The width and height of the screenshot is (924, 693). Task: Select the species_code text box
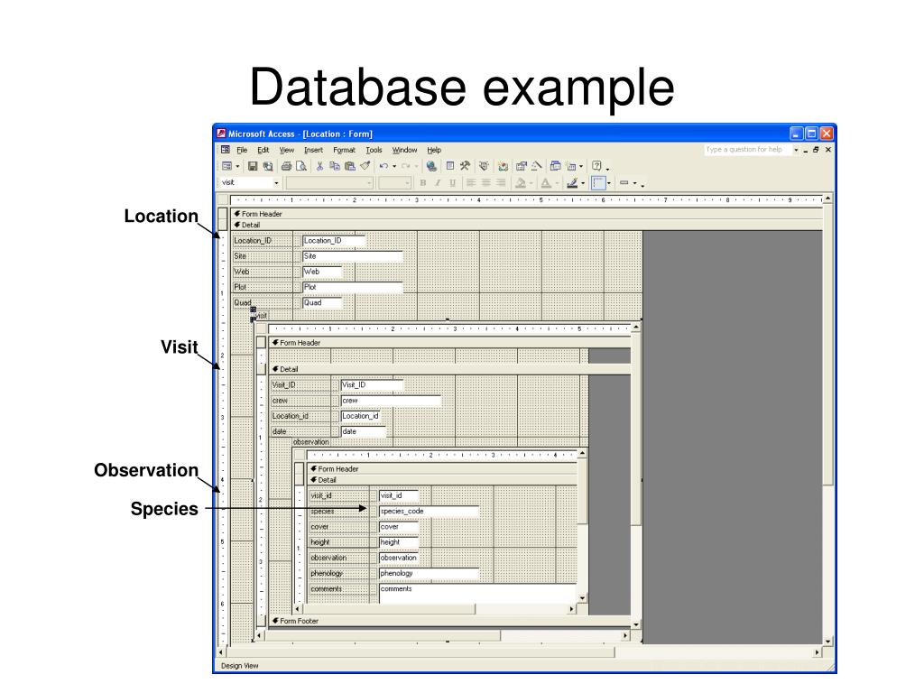click(429, 512)
